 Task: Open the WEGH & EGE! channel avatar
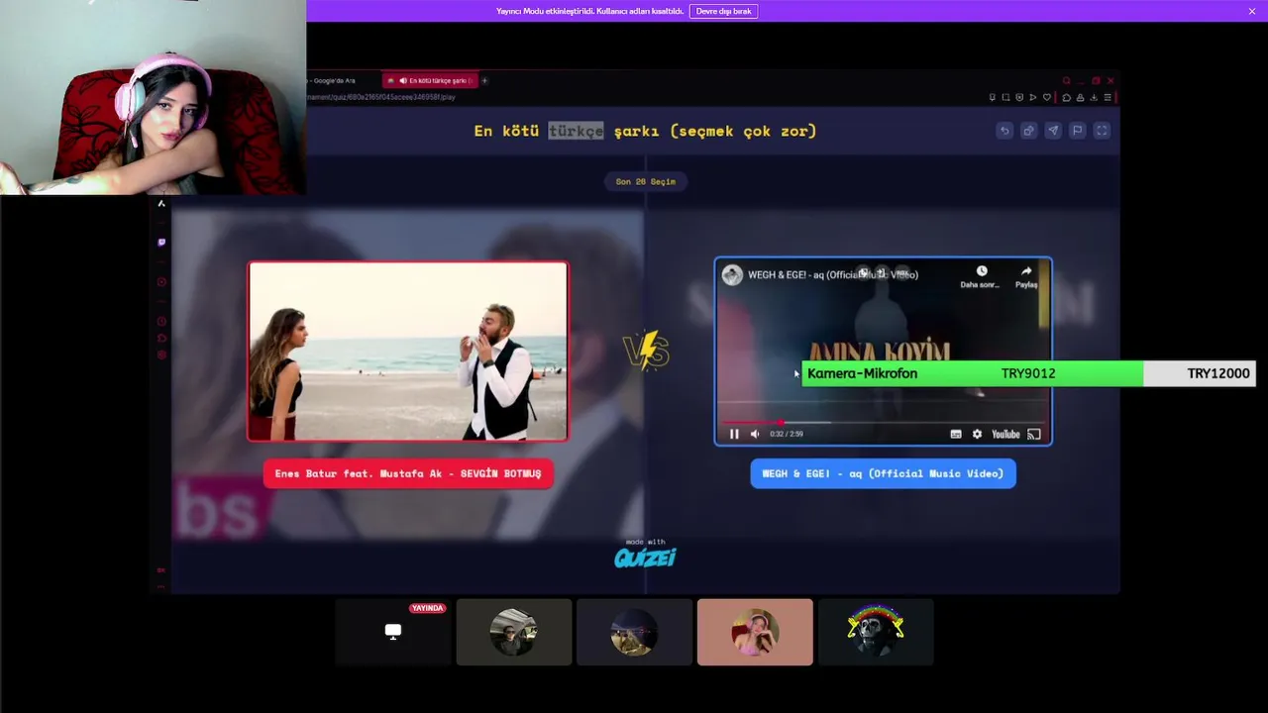point(732,275)
